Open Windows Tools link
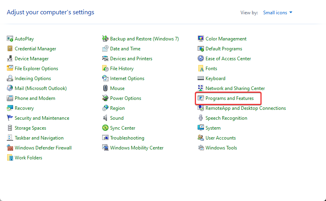The width and height of the screenshot is (326, 201). click(221, 148)
